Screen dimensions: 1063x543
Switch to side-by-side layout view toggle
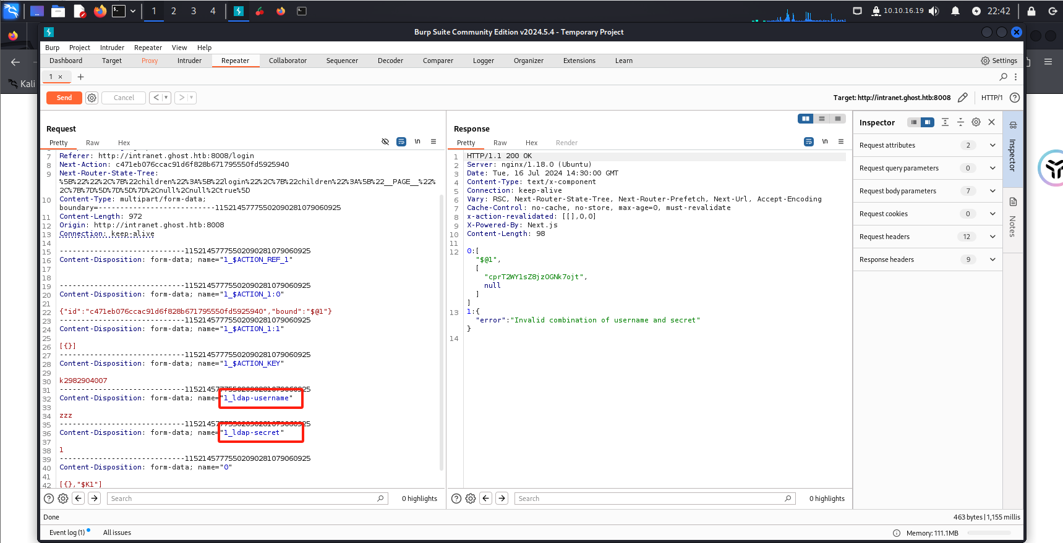click(x=805, y=119)
